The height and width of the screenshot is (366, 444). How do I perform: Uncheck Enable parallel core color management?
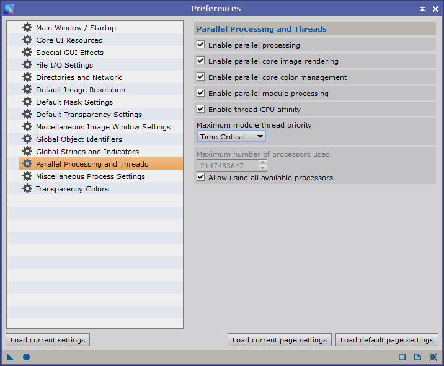(x=201, y=77)
